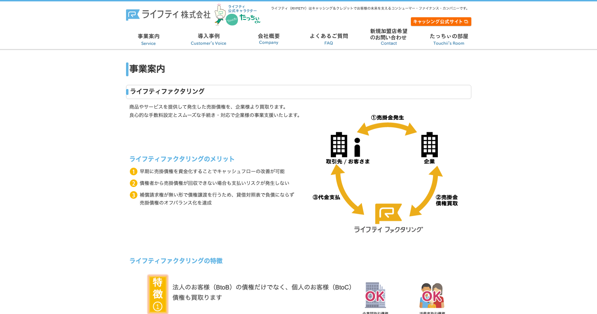This screenshot has height=314, width=597.
Task: Click the RYFETY company tagline text
Action: [370, 8]
